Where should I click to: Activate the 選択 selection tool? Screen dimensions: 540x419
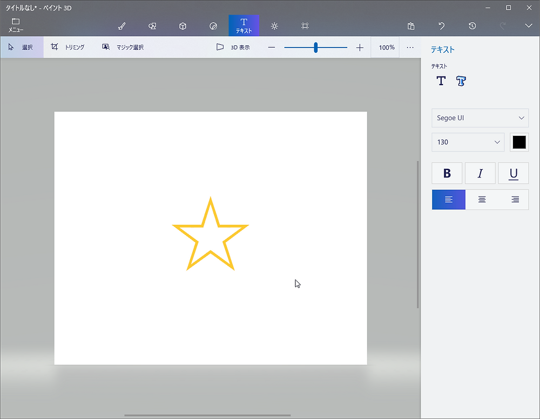click(x=22, y=47)
